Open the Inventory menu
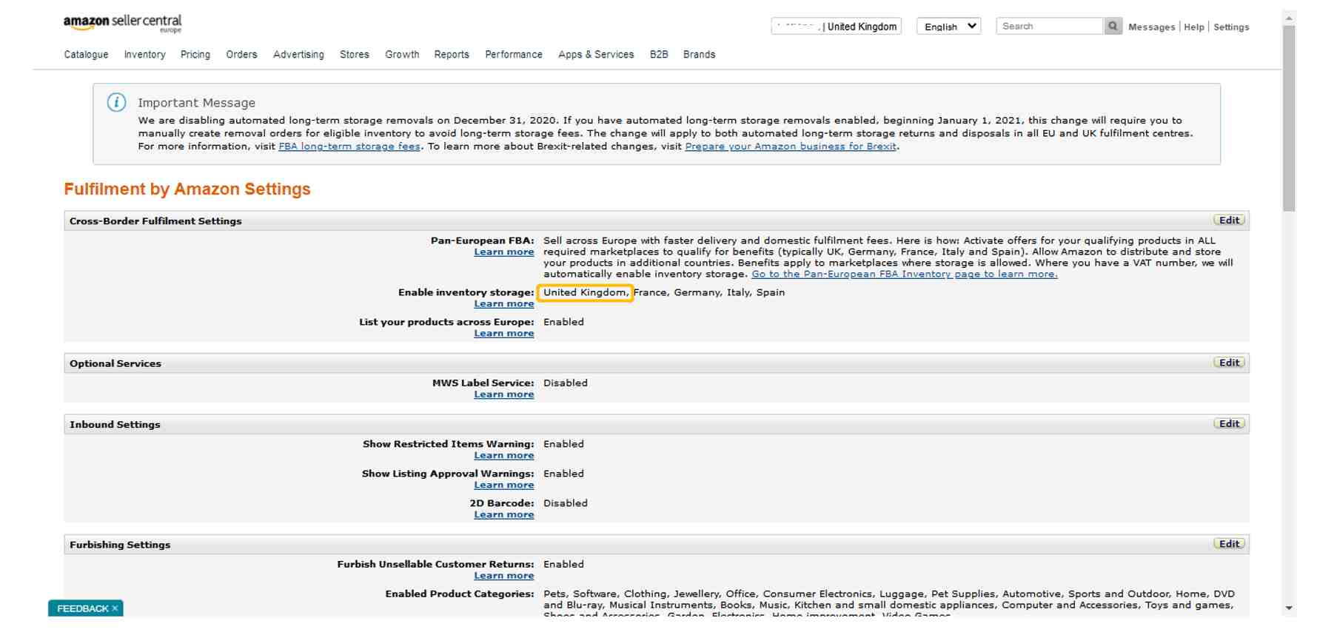This screenshot has height=632, width=1334. pyautogui.click(x=144, y=55)
